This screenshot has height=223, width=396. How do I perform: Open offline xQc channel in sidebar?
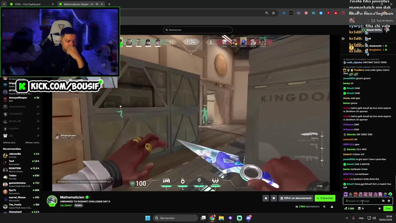[x=21, y=136]
